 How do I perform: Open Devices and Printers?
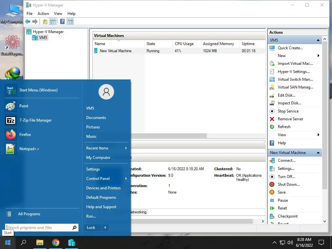pos(103,188)
